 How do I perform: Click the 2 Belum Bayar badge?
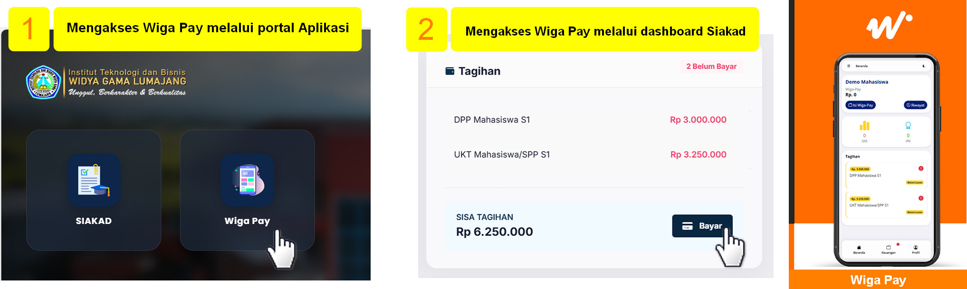click(711, 66)
